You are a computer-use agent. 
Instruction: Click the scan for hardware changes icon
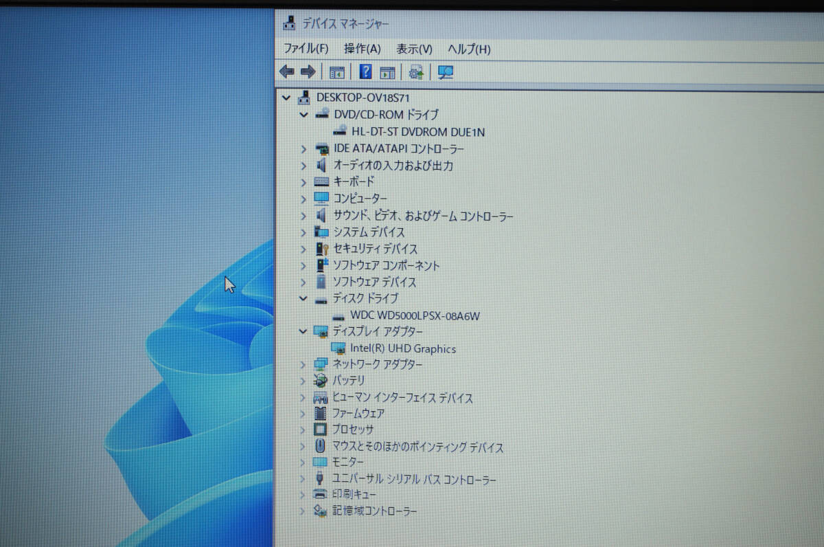pyautogui.click(x=446, y=72)
